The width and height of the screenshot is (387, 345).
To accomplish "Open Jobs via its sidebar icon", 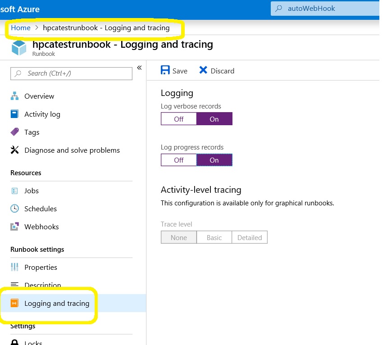I will click(15, 191).
